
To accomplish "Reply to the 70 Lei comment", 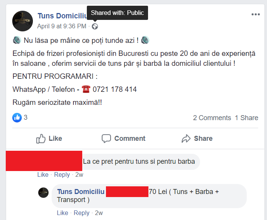I will click(81, 213).
